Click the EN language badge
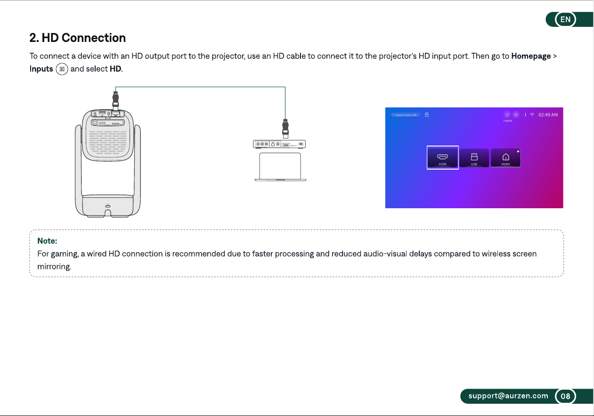The width and height of the screenshot is (594, 416). coord(565,19)
